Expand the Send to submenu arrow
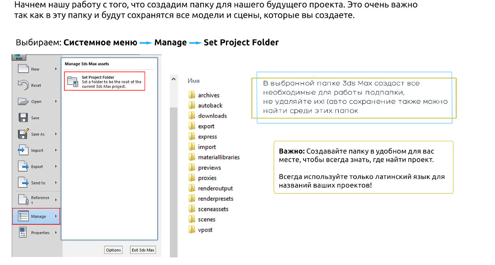This screenshot has height=265, width=495. [x=56, y=183]
